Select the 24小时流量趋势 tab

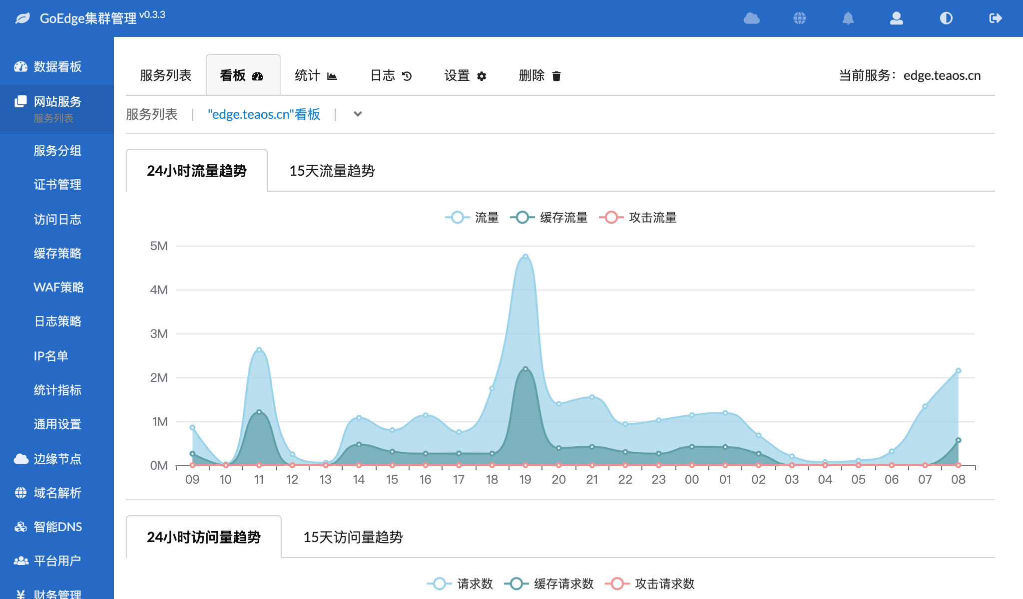pyautogui.click(x=197, y=171)
